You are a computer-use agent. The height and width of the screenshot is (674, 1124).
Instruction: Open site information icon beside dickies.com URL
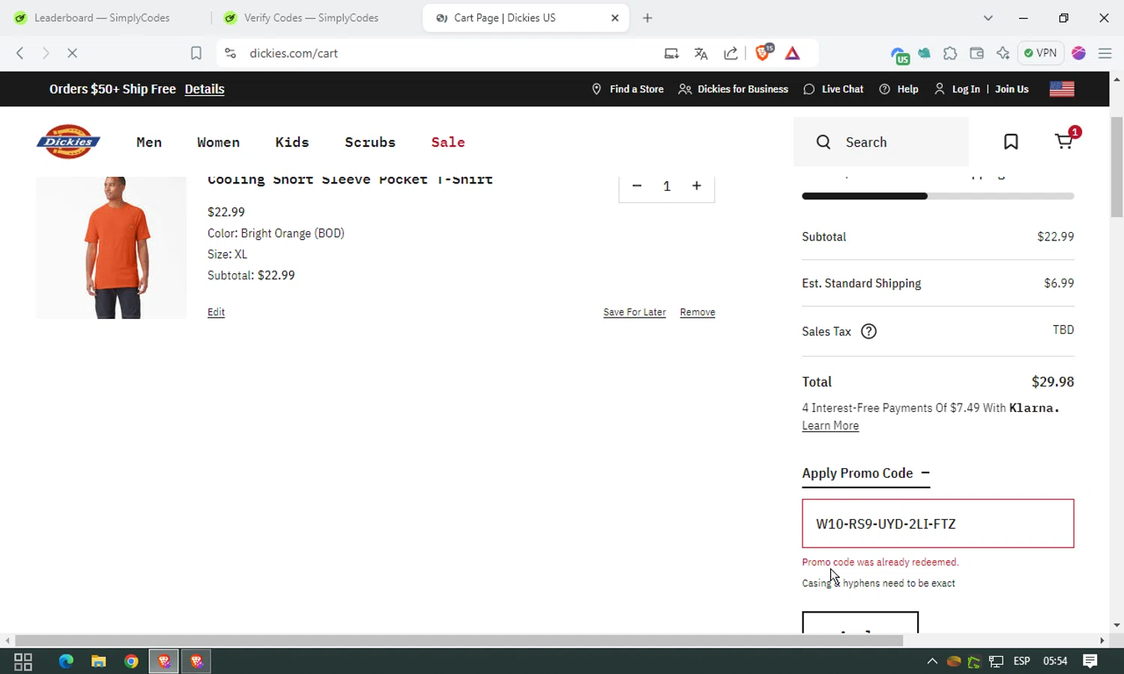(x=231, y=53)
